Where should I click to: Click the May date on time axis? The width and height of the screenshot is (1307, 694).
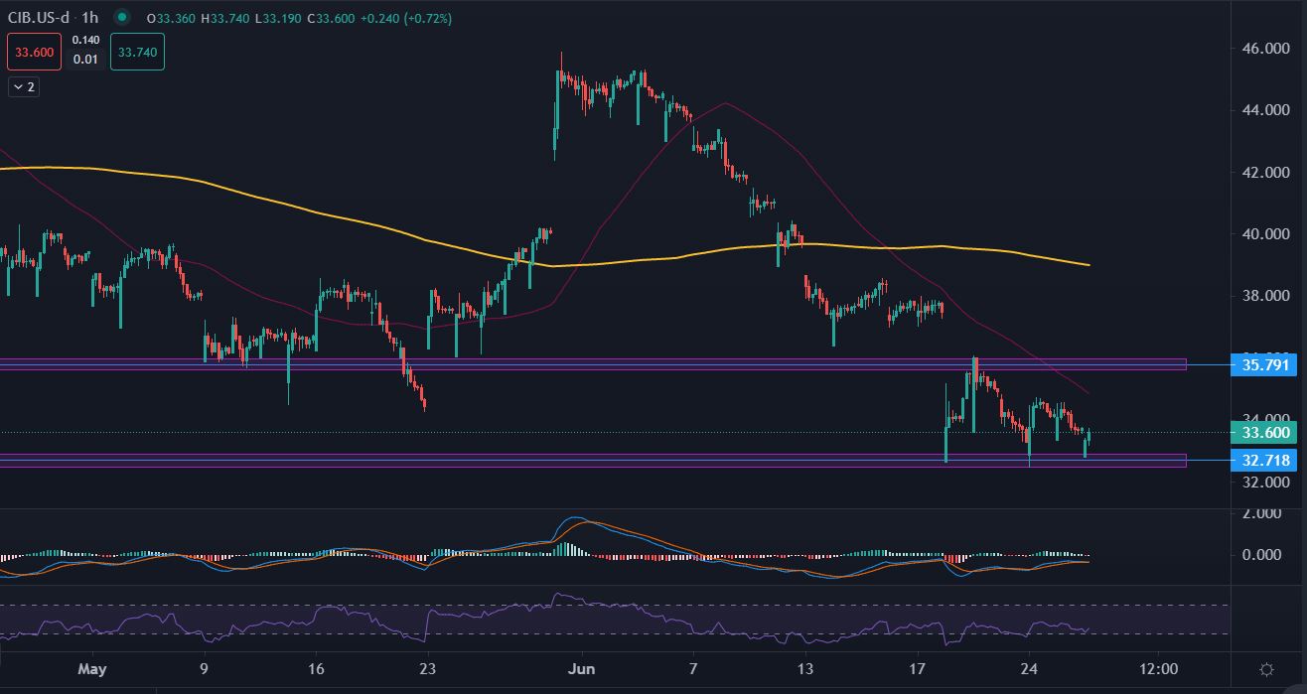click(91, 668)
